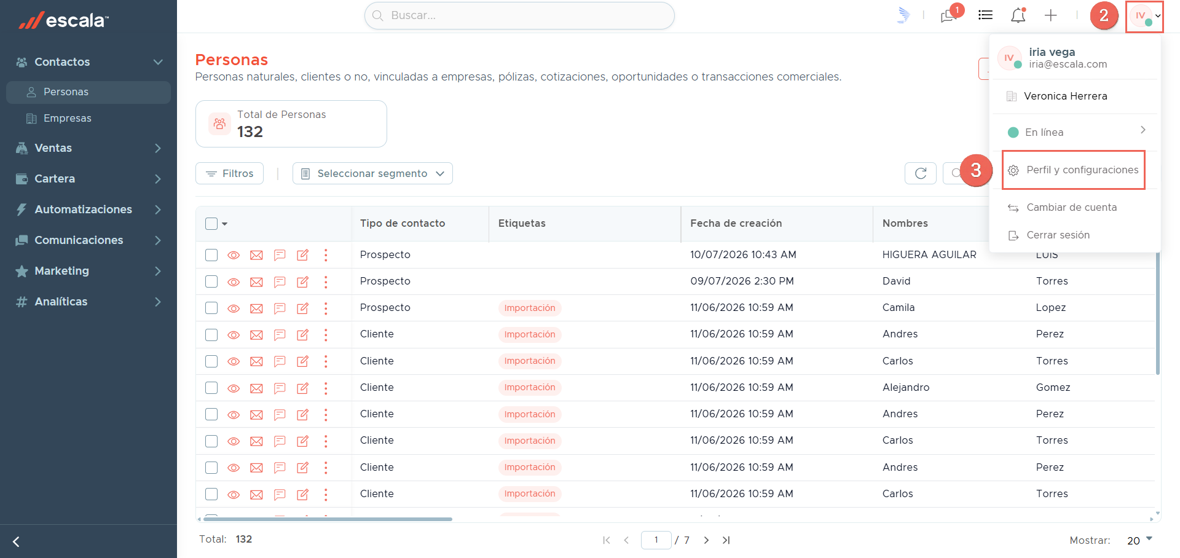Image resolution: width=1180 pixels, height=558 pixels.
Task: Edit the Camila Lopez row
Action: pyautogui.click(x=303, y=308)
